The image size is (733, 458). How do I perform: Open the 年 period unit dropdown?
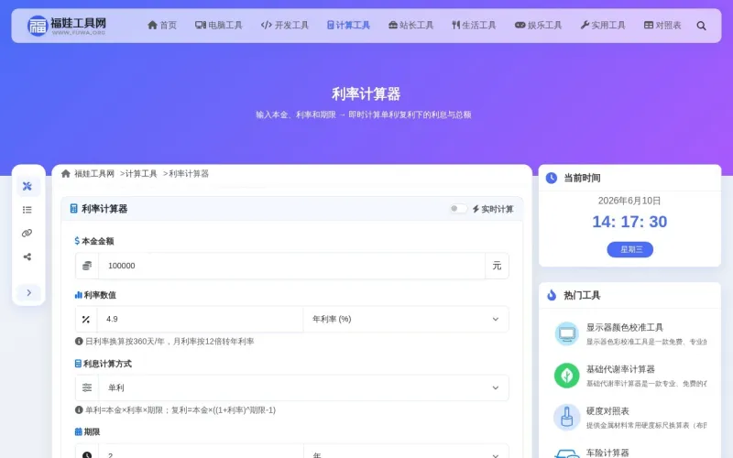[406, 453]
